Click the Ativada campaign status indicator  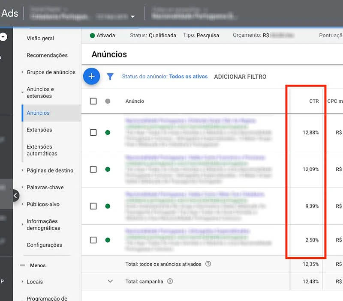tap(102, 36)
